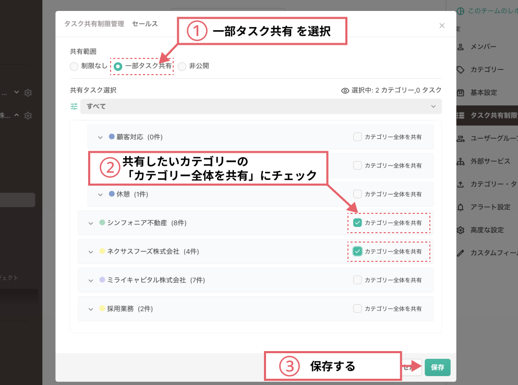Viewport: 518px width, 385px height.
Task: Switch to the セールス tab
Action: tap(144, 23)
